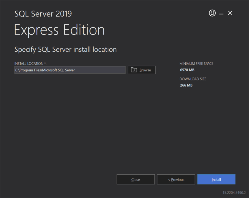Click the version number 15.2204.5490.2
Viewport: 249px width, 198px height.
pos(234,193)
